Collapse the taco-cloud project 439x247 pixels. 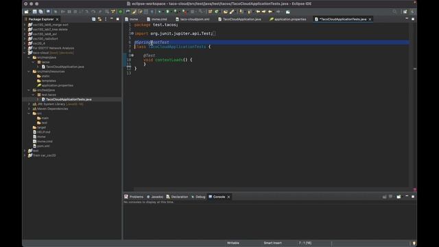25,53
